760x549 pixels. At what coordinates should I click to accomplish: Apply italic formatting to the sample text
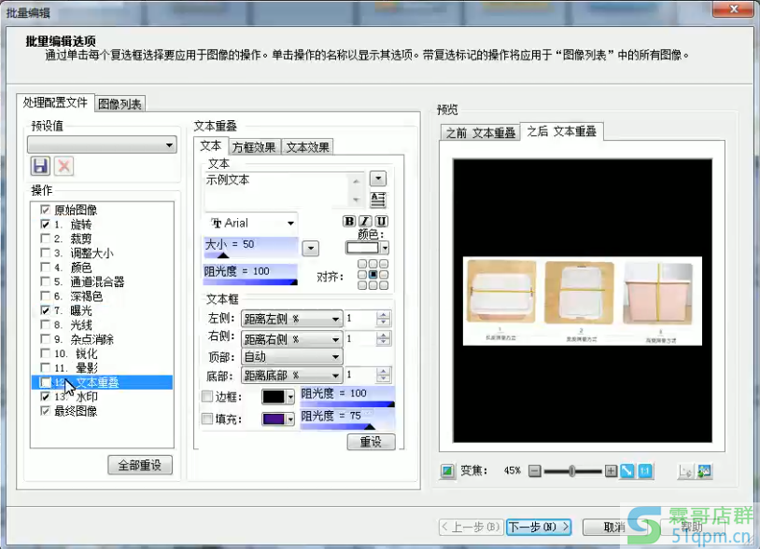pyautogui.click(x=364, y=221)
